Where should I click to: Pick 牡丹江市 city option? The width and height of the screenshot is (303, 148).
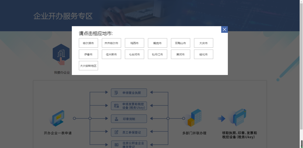click(157, 54)
